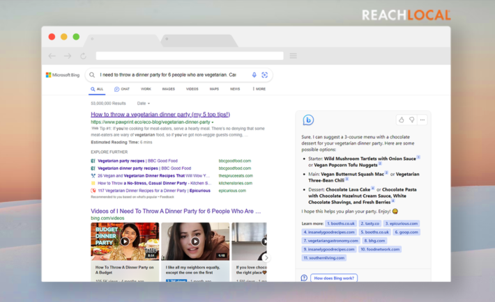
Task: Click the pawprint.eco green URL
Action: (151, 122)
